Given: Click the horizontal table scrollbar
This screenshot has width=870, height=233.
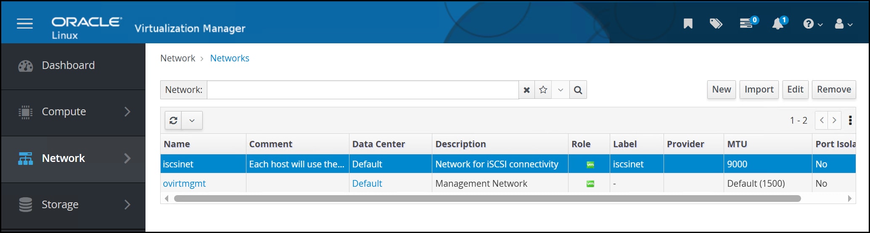Looking at the screenshot, I should (x=487, y=199).
